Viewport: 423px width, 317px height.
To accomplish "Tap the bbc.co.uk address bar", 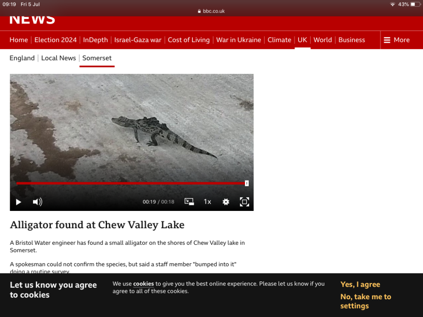I will 211,11.
